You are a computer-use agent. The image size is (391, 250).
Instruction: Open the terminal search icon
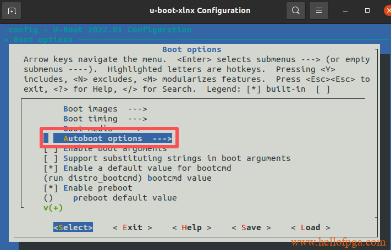click(x=296, y=10)
